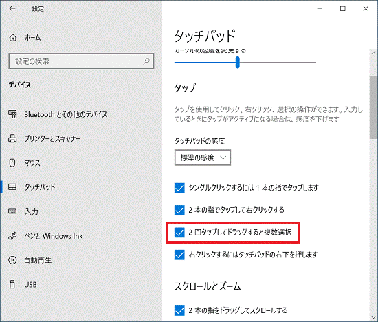Open タッチパッド settings page
378x322 pixels.
tap(40, 187)
